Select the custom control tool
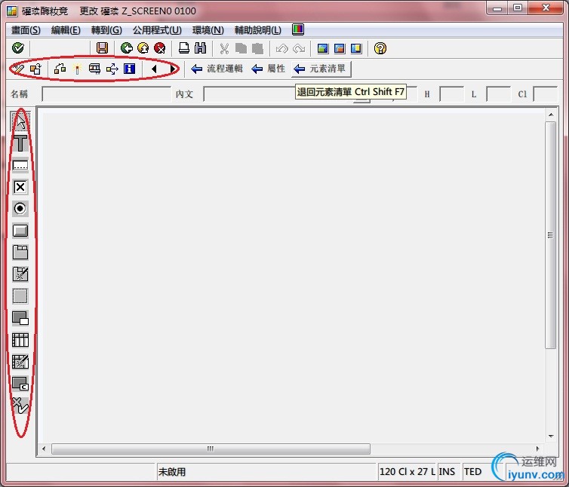Screen dimensions: 569x487 point(20,384)
